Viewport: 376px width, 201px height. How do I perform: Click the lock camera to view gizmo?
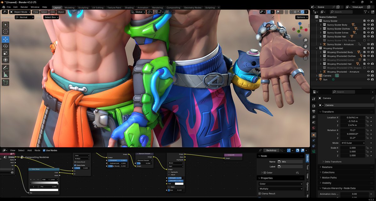pyautogui.click(x=305, y=58)
